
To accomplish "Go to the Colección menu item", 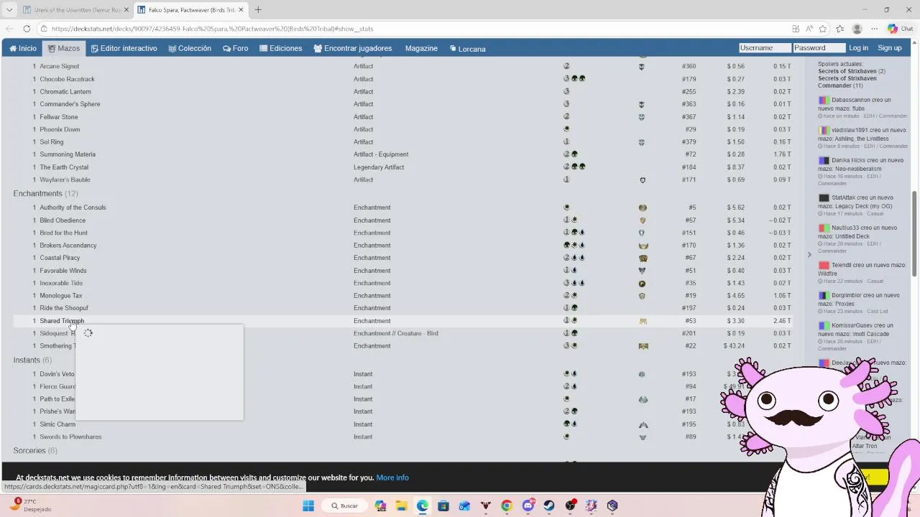I will tap(190, 48).
